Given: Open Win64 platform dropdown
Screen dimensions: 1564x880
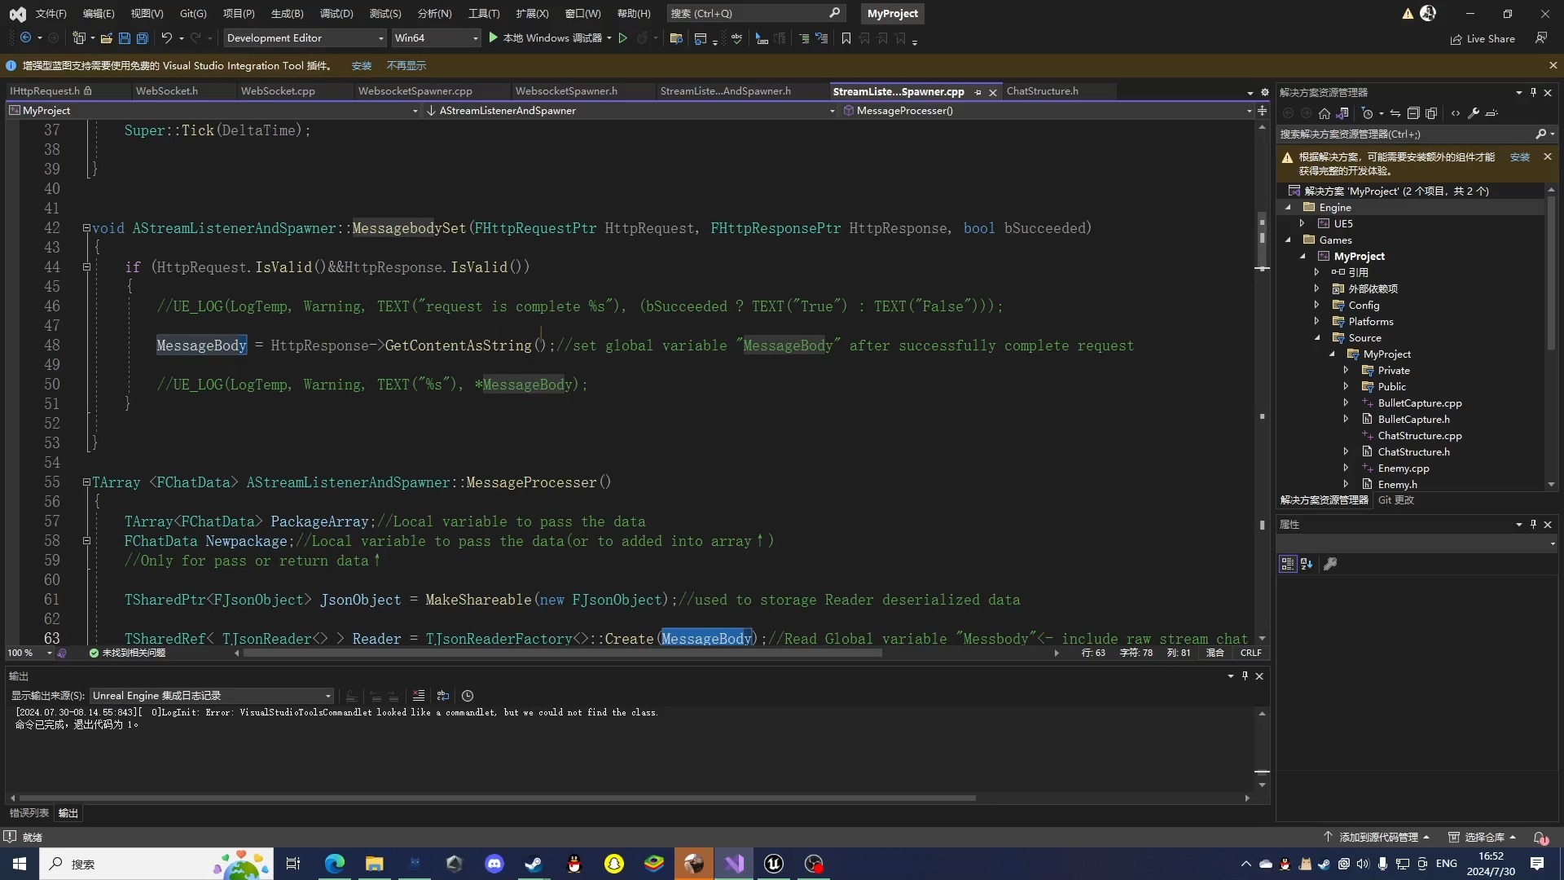Looking at the screenshot, I should coord(437,38).
